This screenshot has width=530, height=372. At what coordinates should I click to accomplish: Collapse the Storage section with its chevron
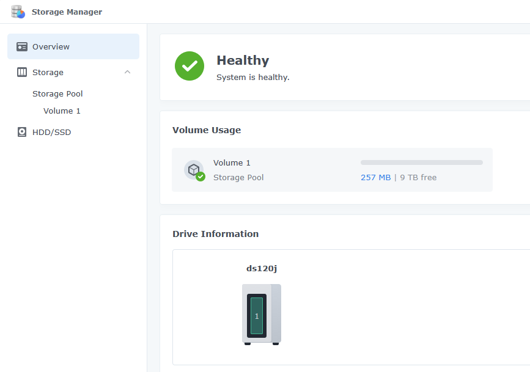click(127, 72)
